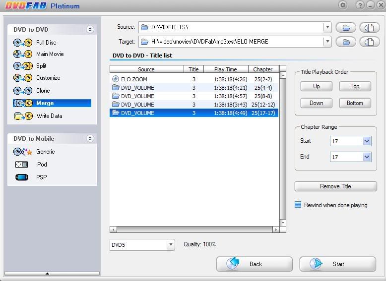Image resolution: width=386 pixels, height=281 pixels.
Task: Toggle Rewind when done playing checkbox
Action: [298, 205]
